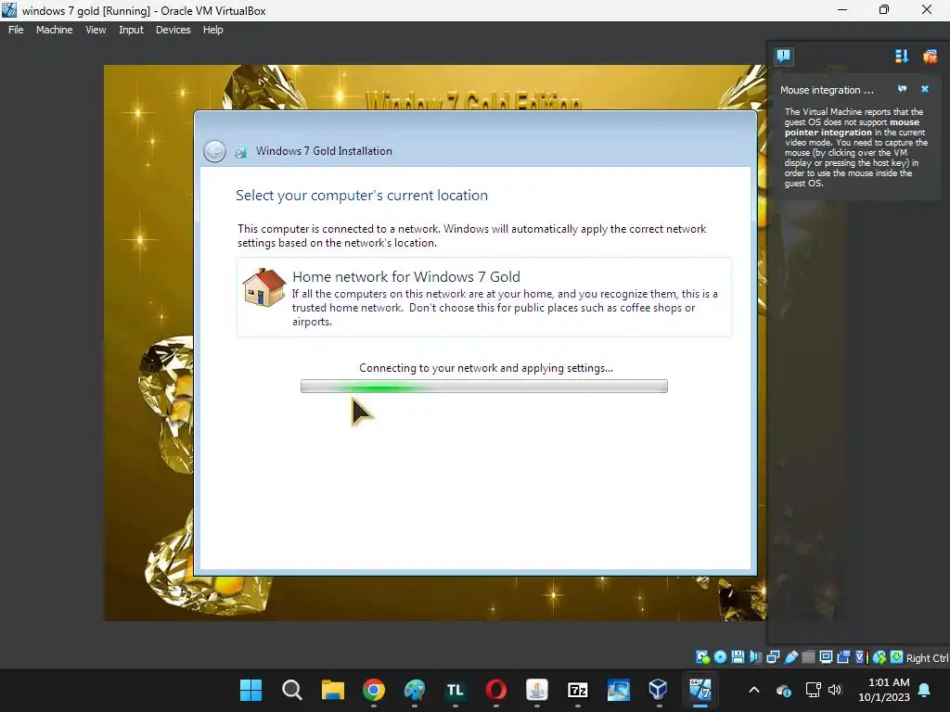Open the desktop picture app in taskbar
Image resolution: width=950 pixels, height=712 pixels.
[x=619, y=690]
